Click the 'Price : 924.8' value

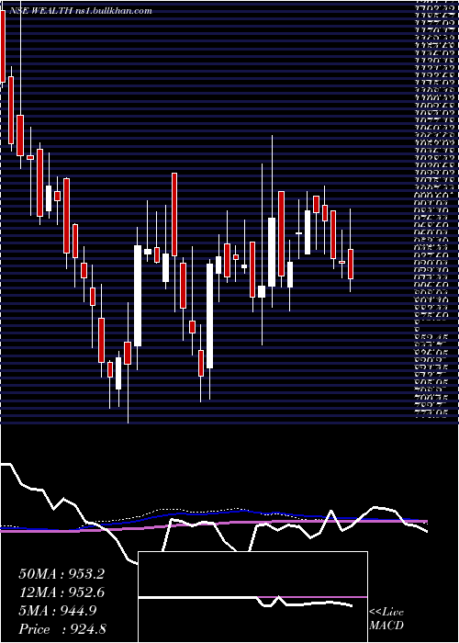[64, 629]
